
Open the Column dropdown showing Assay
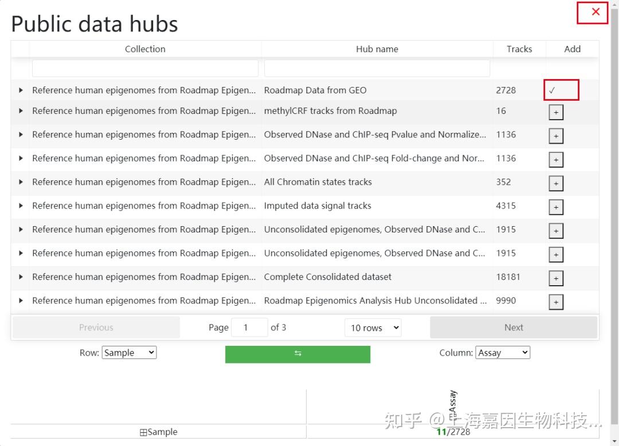[503, 352]
